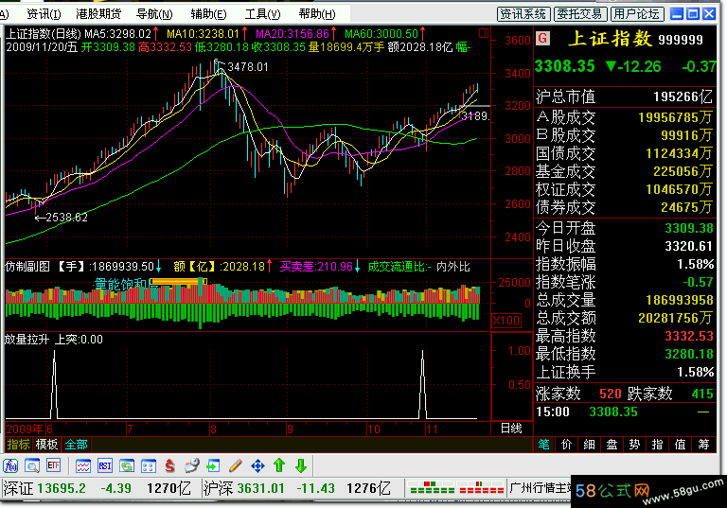Image resolution: width=727 pixels, height=508 pixels.
Task: Switch to the 价 tab in side panel
Action: click(x=567, y=445)
